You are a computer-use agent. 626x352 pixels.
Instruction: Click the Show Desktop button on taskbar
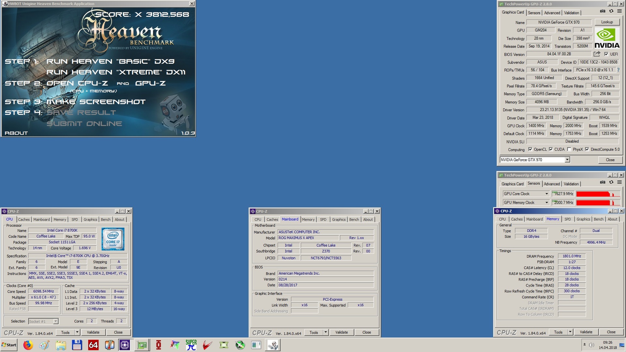click(x=622, y=345)
